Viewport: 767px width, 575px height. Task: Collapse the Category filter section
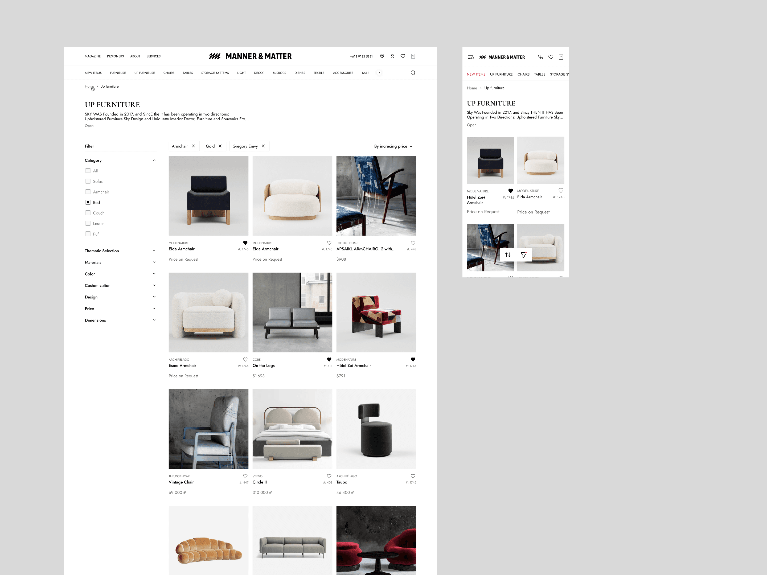[x=154, y=160]
